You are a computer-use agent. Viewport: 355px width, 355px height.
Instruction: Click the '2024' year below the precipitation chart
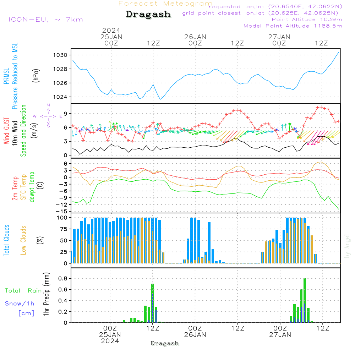(x=110, y=341)
